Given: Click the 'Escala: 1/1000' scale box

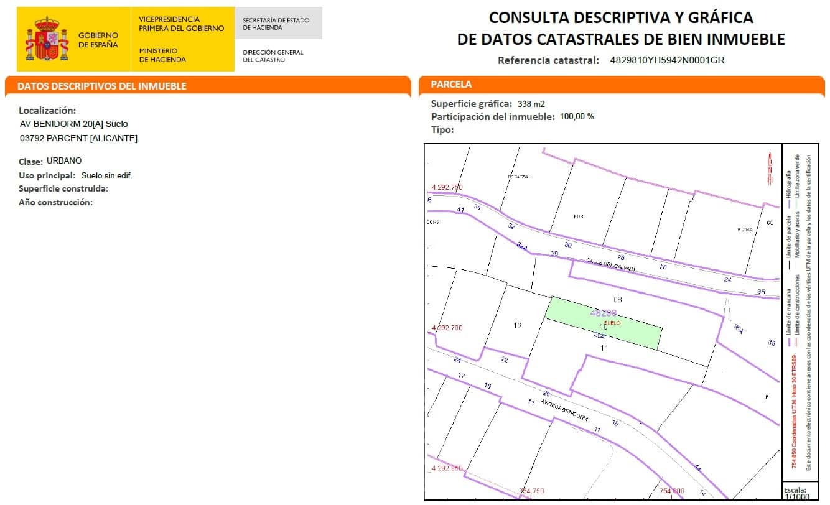Looking at the screenshot, I should [x=798, y=493].
